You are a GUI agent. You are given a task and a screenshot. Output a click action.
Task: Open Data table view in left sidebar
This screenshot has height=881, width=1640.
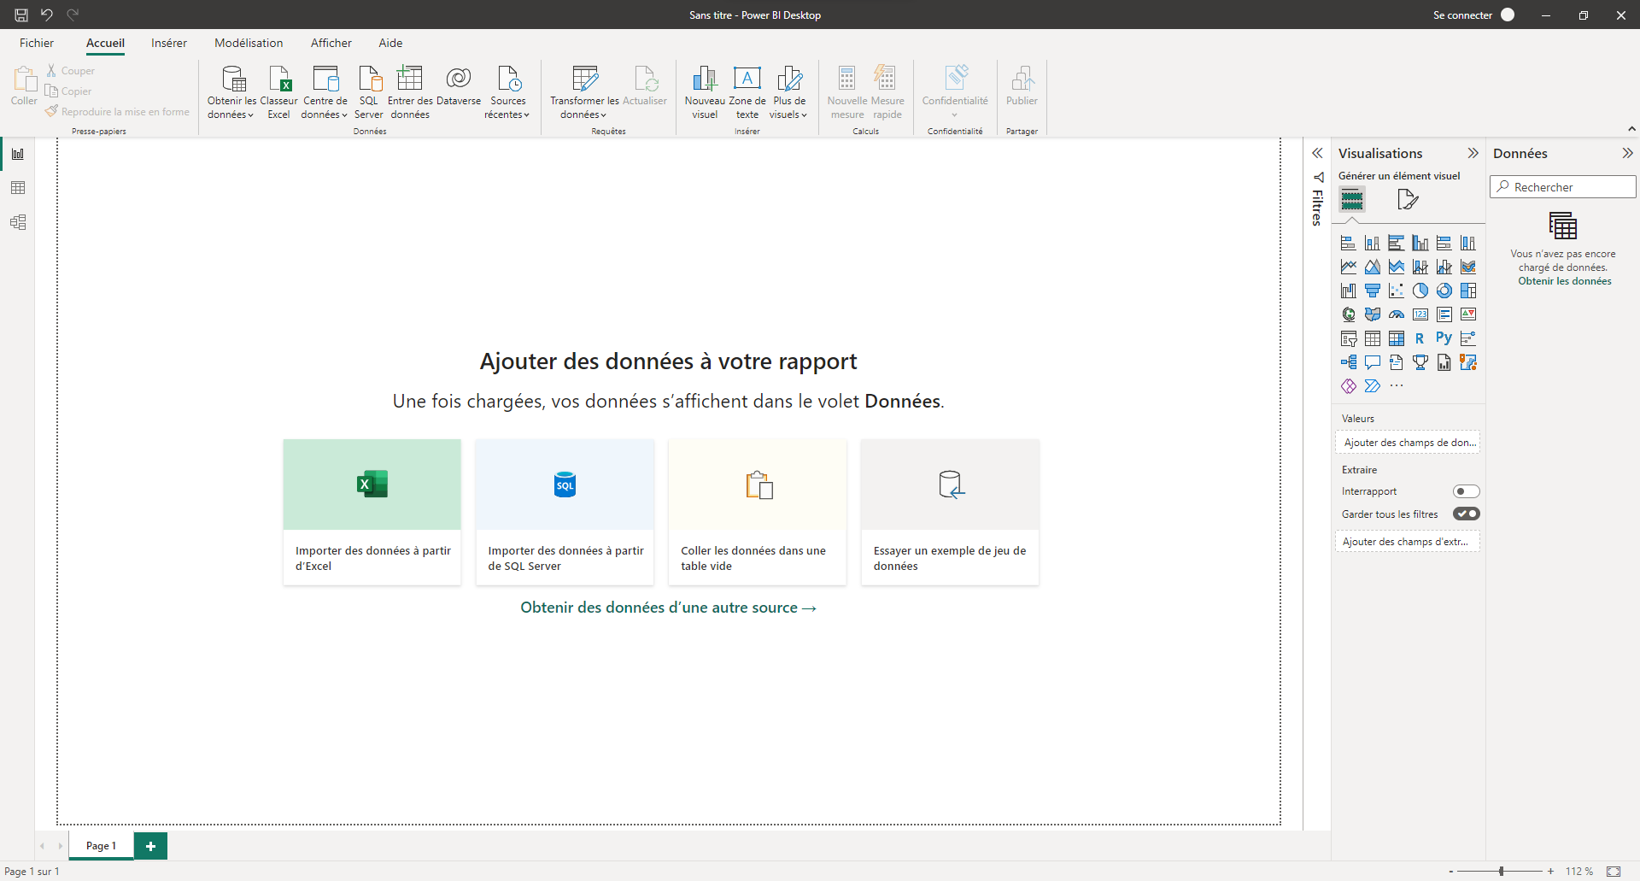coord(18,188)
